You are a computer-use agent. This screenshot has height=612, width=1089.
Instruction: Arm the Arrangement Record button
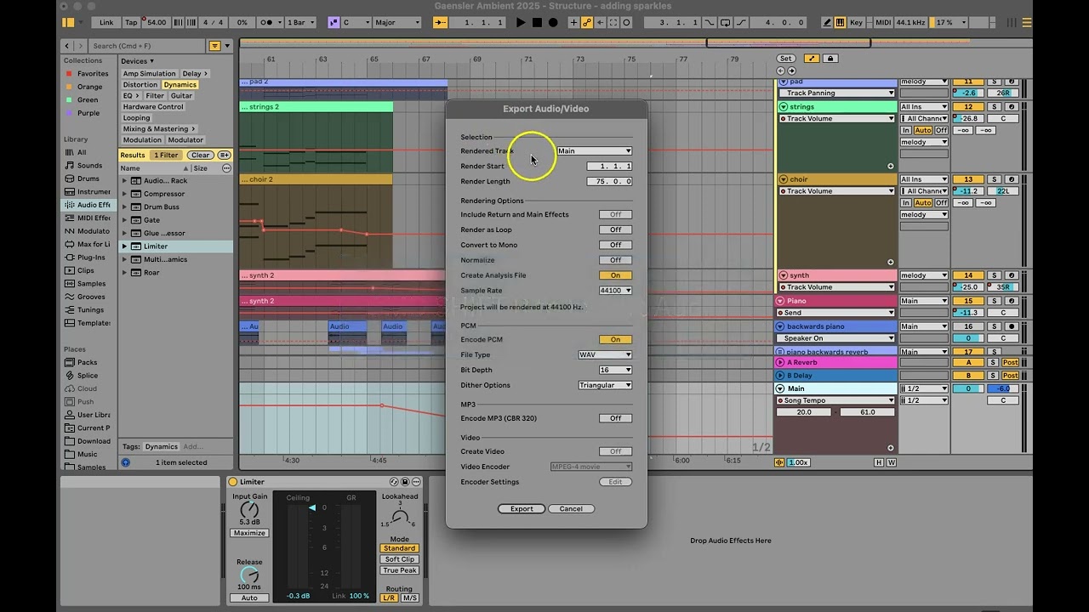pos(553,22)
